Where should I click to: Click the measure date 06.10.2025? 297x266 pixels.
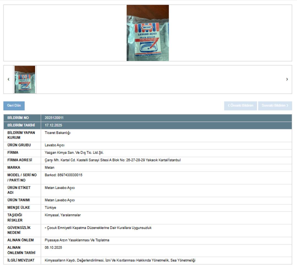[53, 248]
